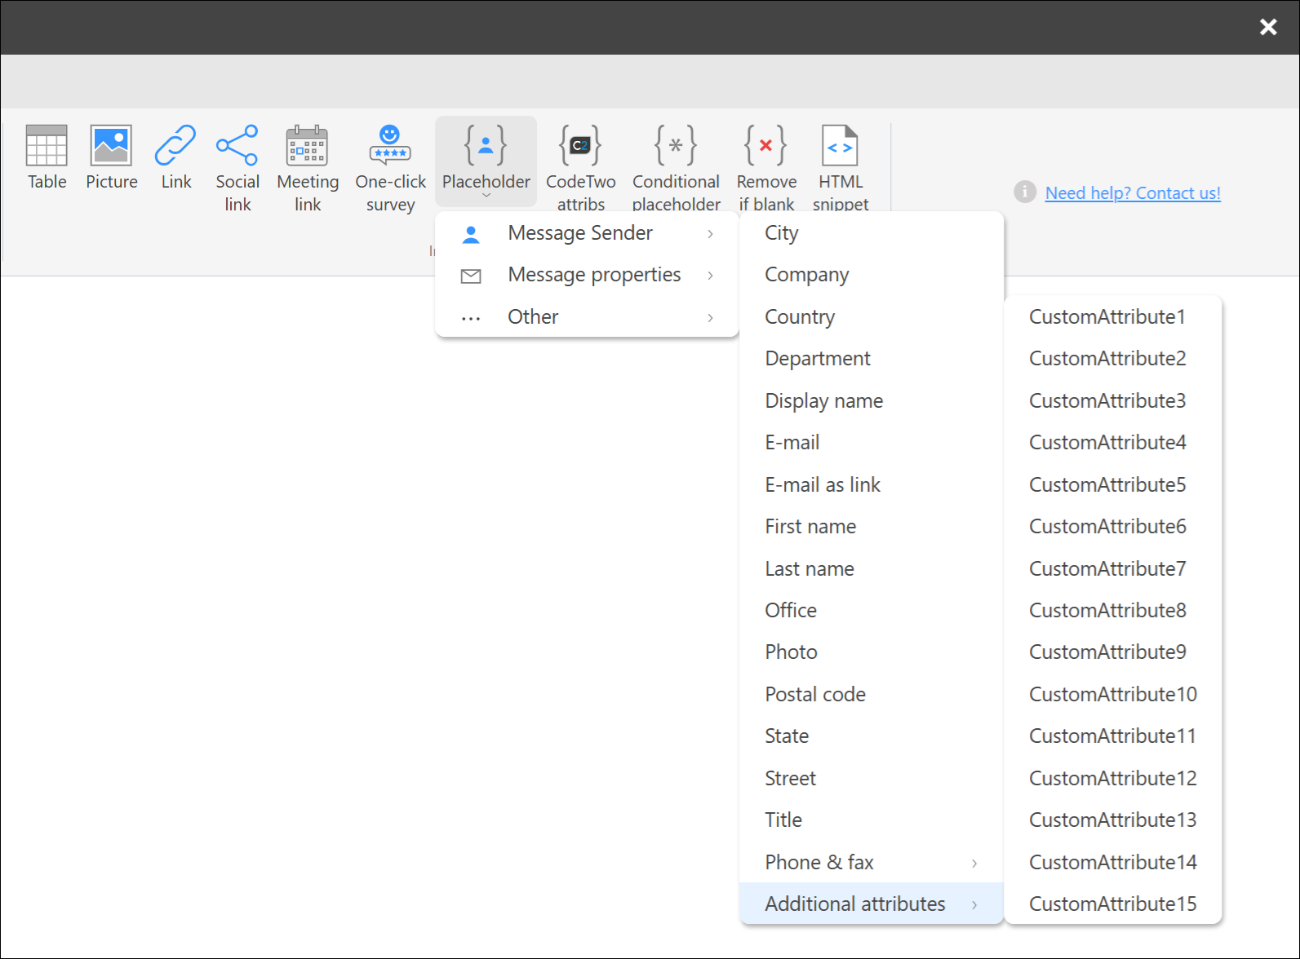Choose CustomAttribute15
The width and height of the screenshot is (1300, 959).
(1112, 904)
